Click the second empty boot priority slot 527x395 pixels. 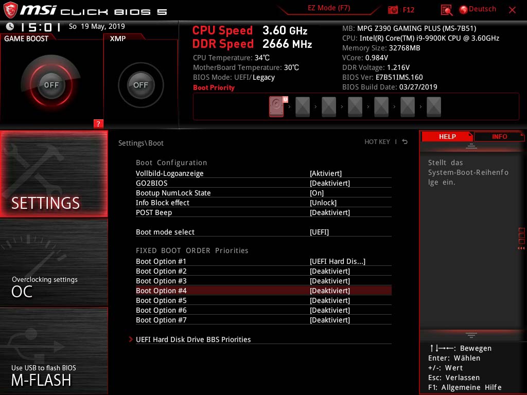pos(329,107)
